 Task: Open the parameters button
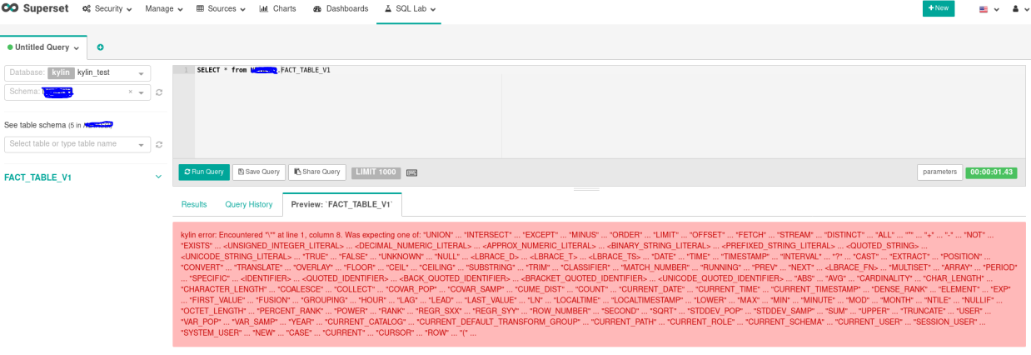pyautogui.click(x=939, y=172)
